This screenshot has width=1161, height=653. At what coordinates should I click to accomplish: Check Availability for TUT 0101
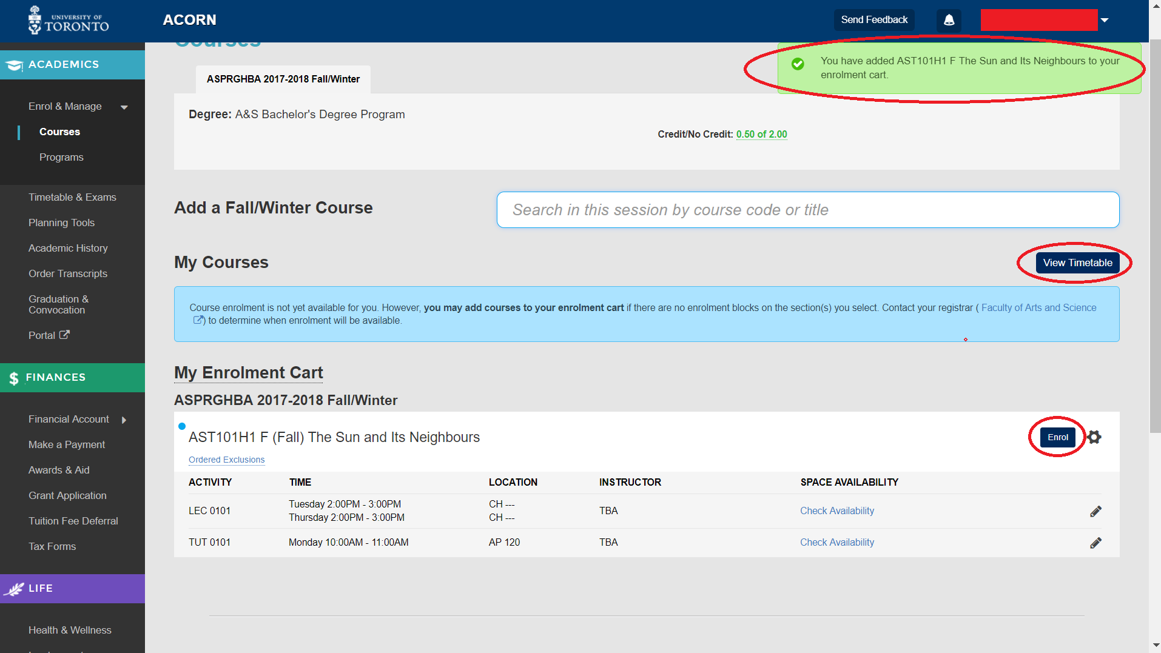[x=836, y=542]
